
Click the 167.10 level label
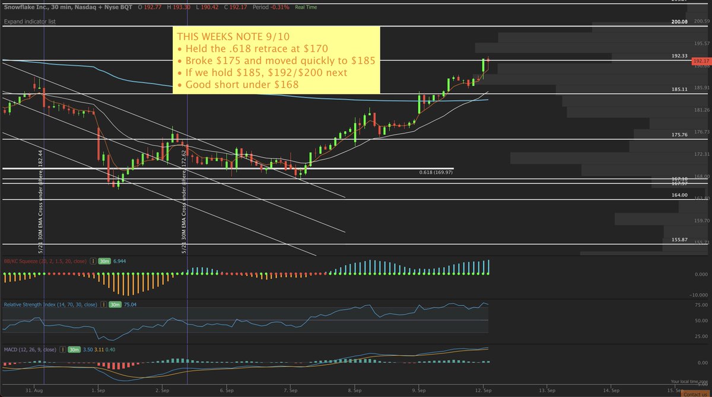[x=679, y=179]
